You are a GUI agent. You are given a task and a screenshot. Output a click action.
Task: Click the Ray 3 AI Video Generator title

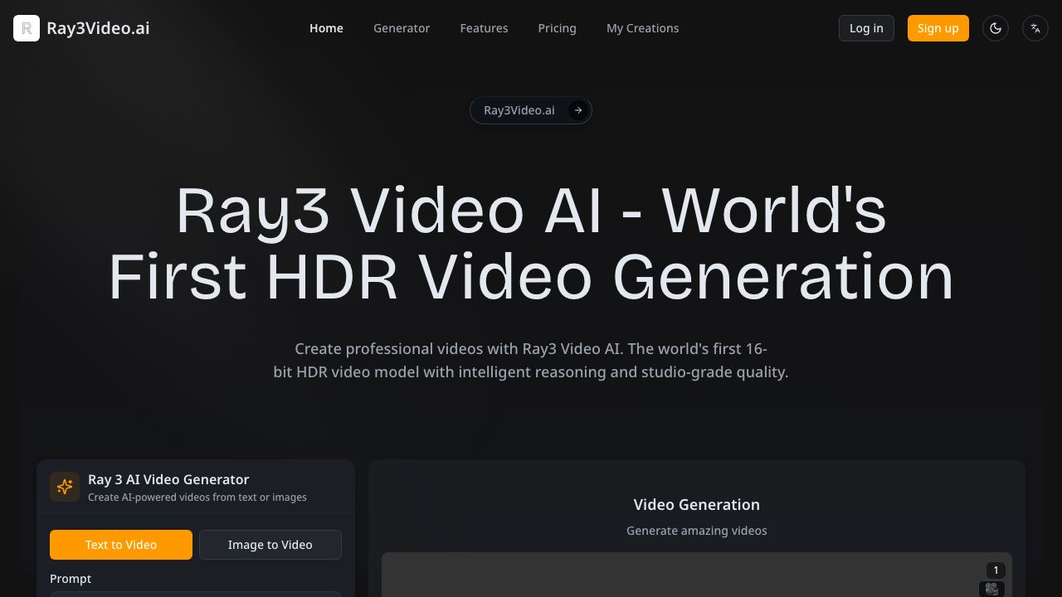coord(168,479)
